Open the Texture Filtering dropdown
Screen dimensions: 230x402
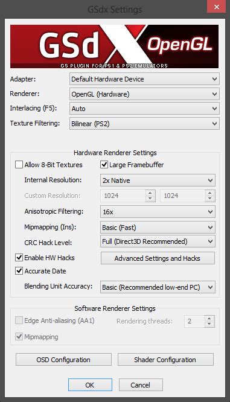(x=144, y=124)
